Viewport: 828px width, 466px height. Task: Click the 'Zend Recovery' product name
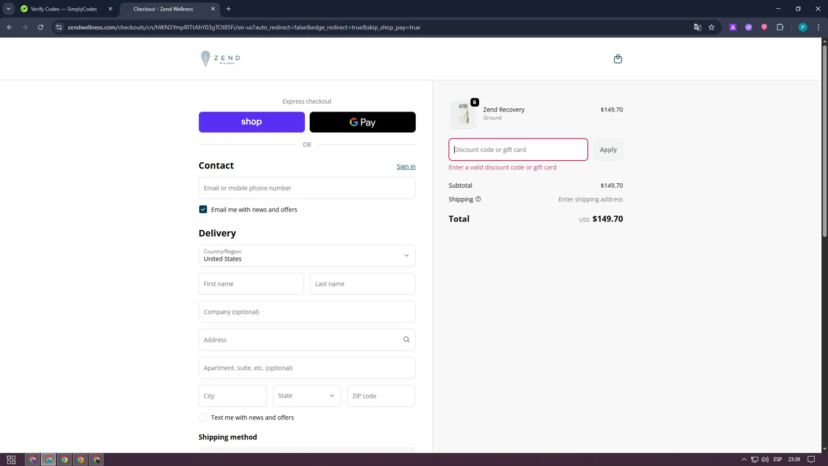[x=504, y=109]
